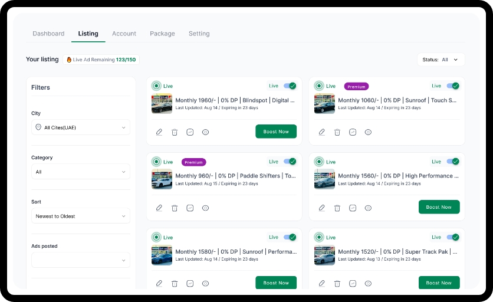Open the Status: All filter dropdown
Viewport: 493px width, 302px height.
pyautogui.click(x=441, y=60)
